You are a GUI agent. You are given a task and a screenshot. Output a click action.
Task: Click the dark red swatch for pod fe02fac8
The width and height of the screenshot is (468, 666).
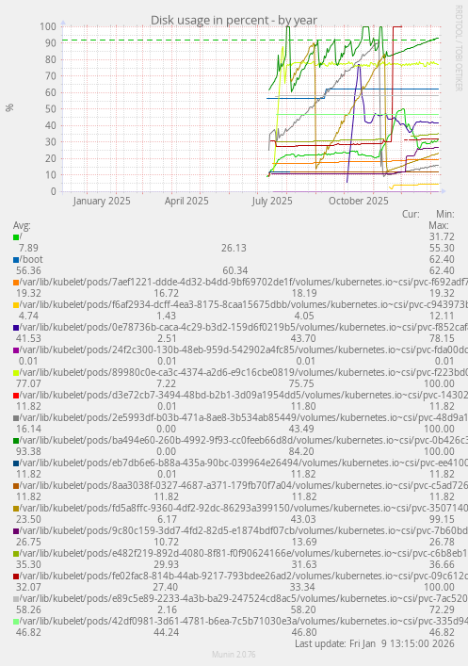coord(16,576)
